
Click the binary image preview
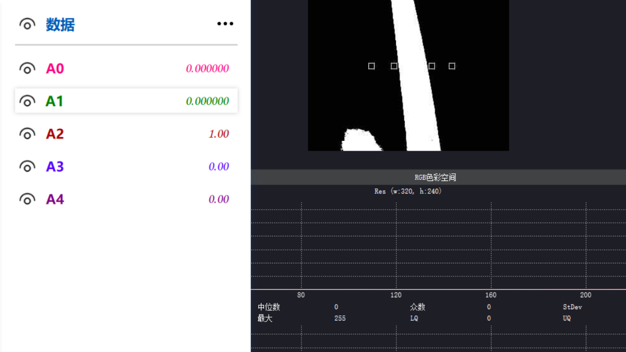point(408,75)
